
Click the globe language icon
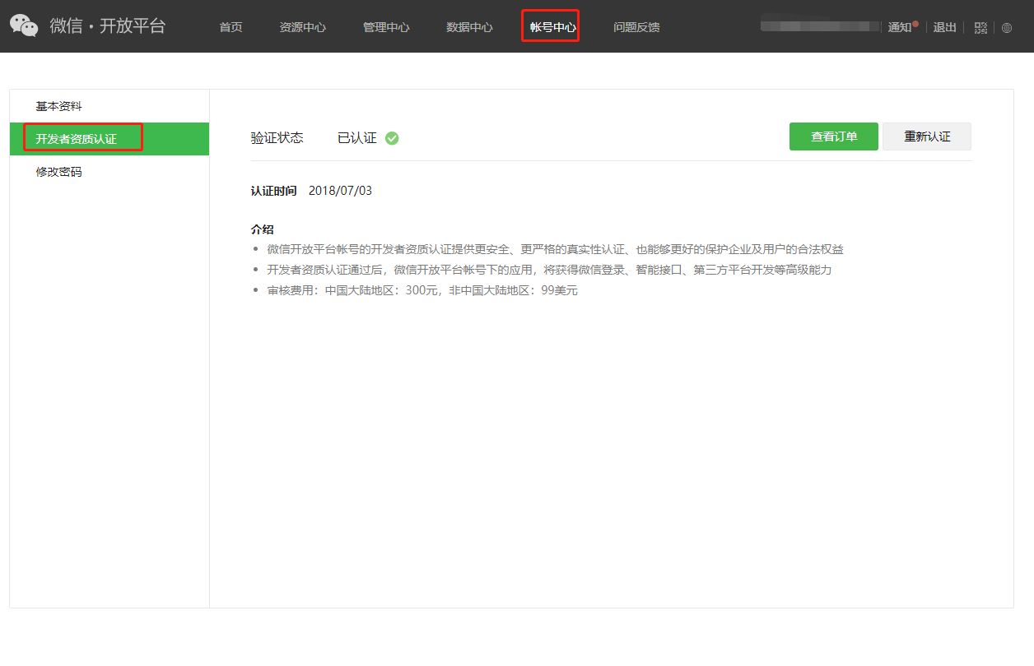[x=1007, y=27]
